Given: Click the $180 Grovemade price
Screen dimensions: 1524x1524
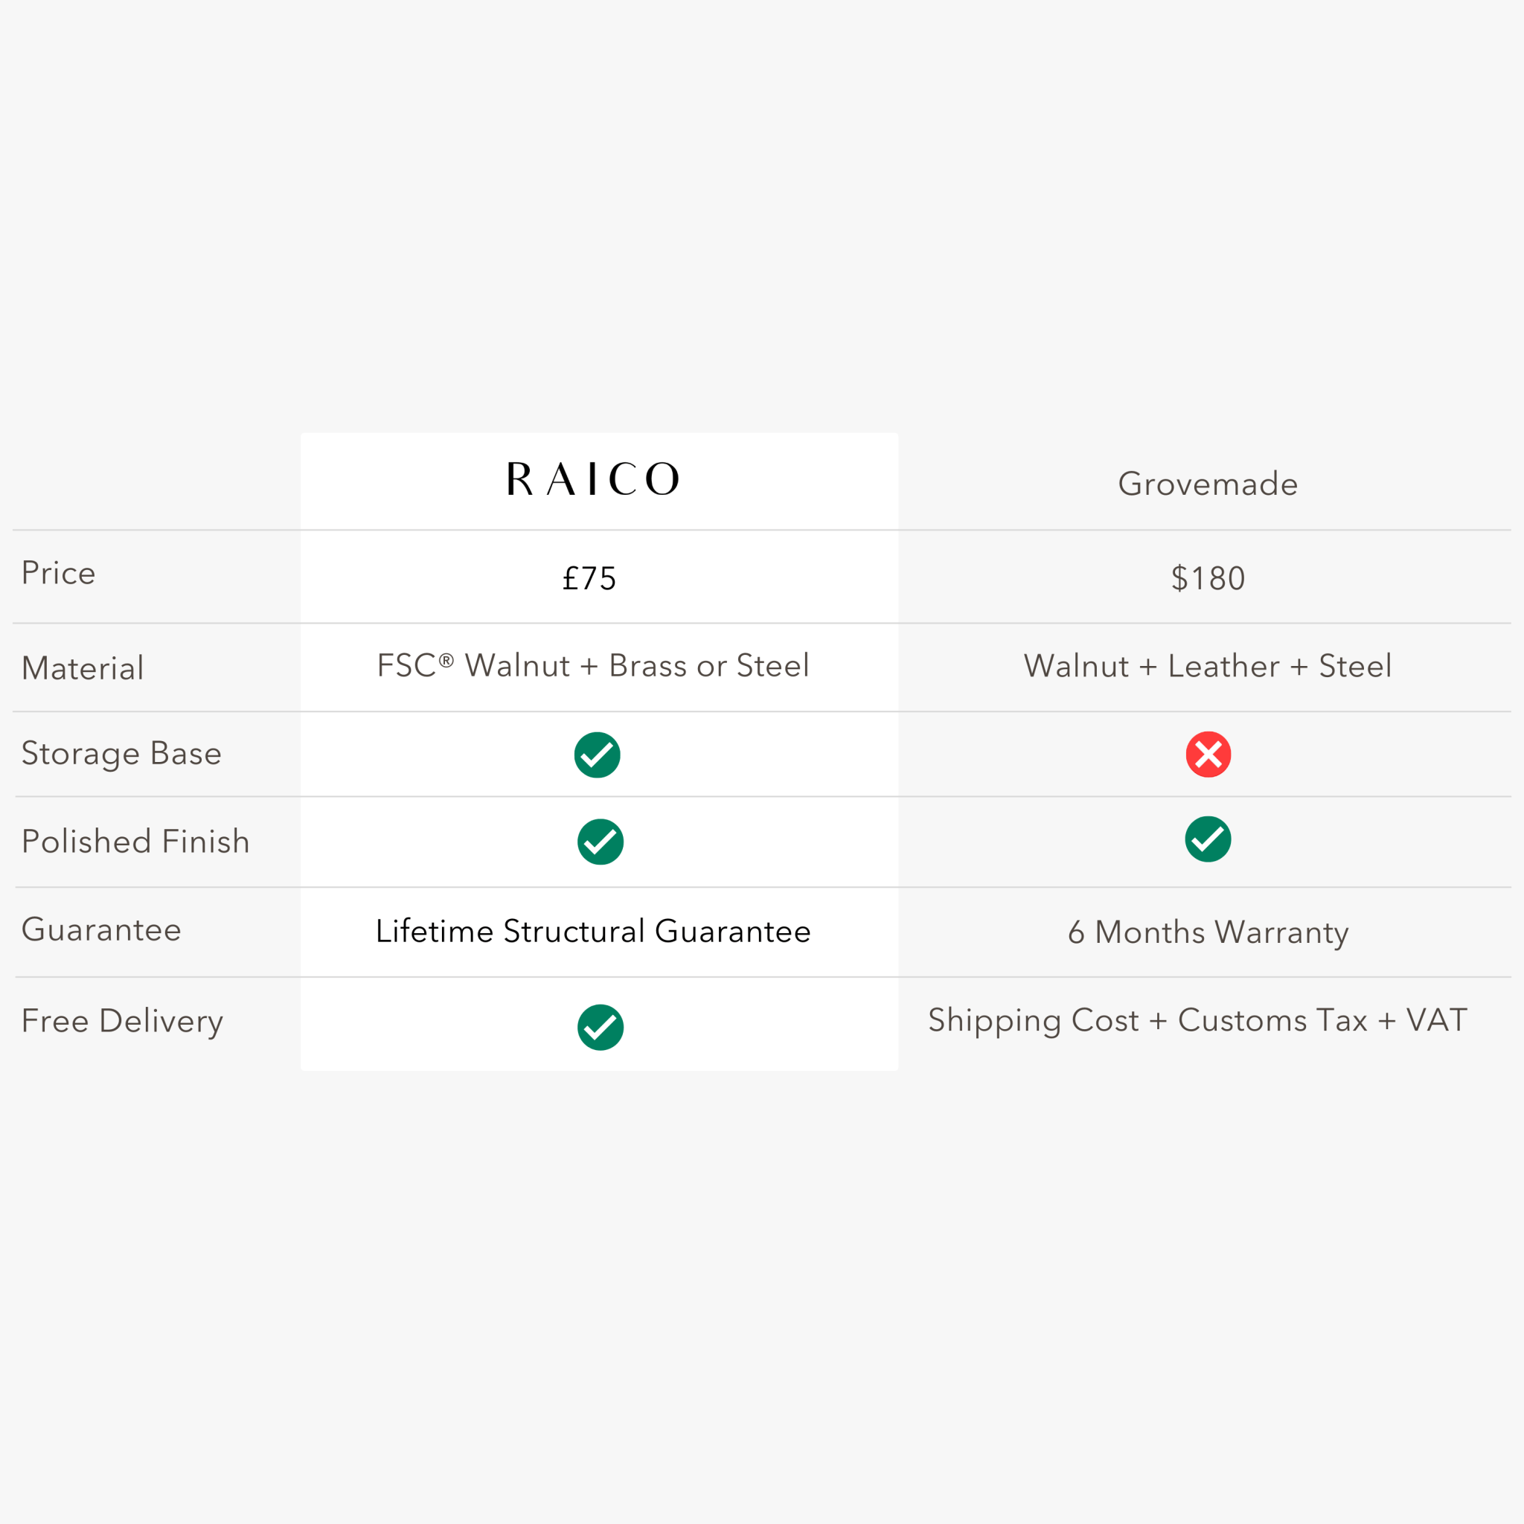Looking at the screenshot, I should [x=1208, y=578].
